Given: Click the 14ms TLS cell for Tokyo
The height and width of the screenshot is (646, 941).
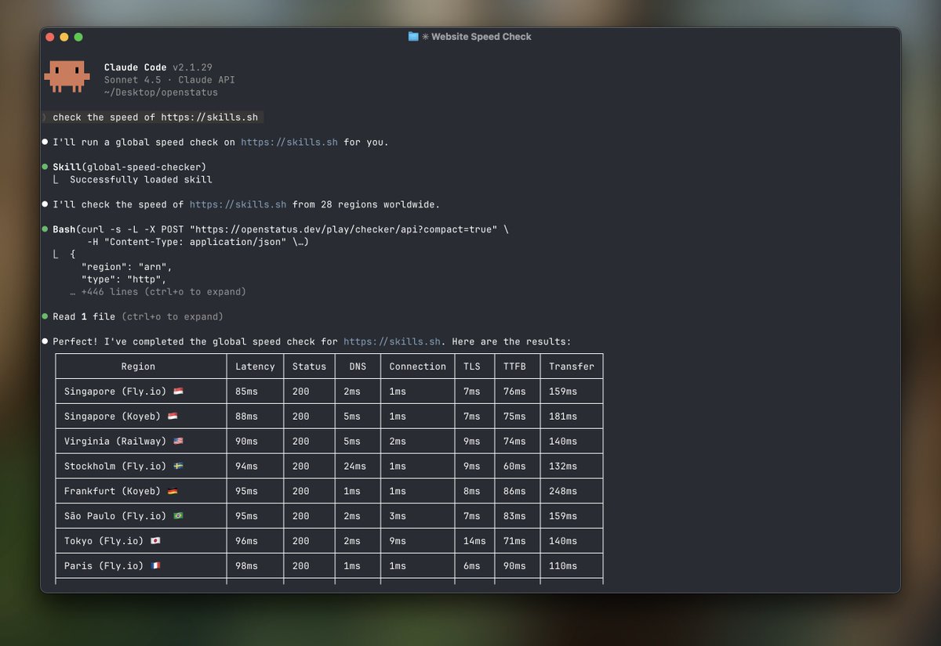Looking at the screenshot, I should coord(474,541).
